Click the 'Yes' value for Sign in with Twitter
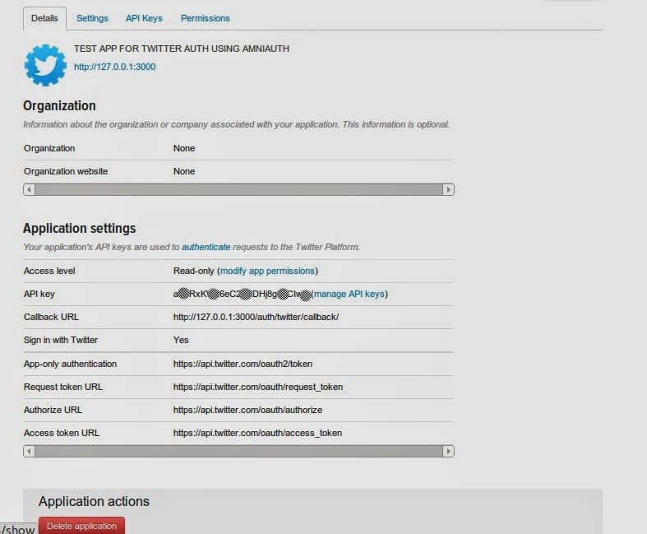Image resolution: width=647 pixels, height=534 pixels. (181, 340)
